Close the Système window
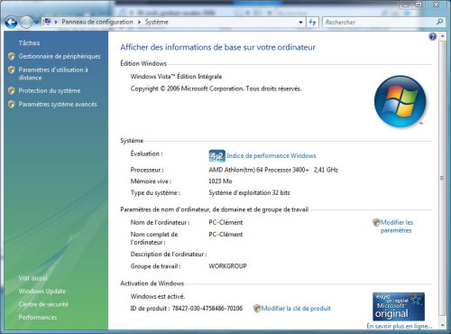This screenshot has width=451, height=334. tap(437, 5)
